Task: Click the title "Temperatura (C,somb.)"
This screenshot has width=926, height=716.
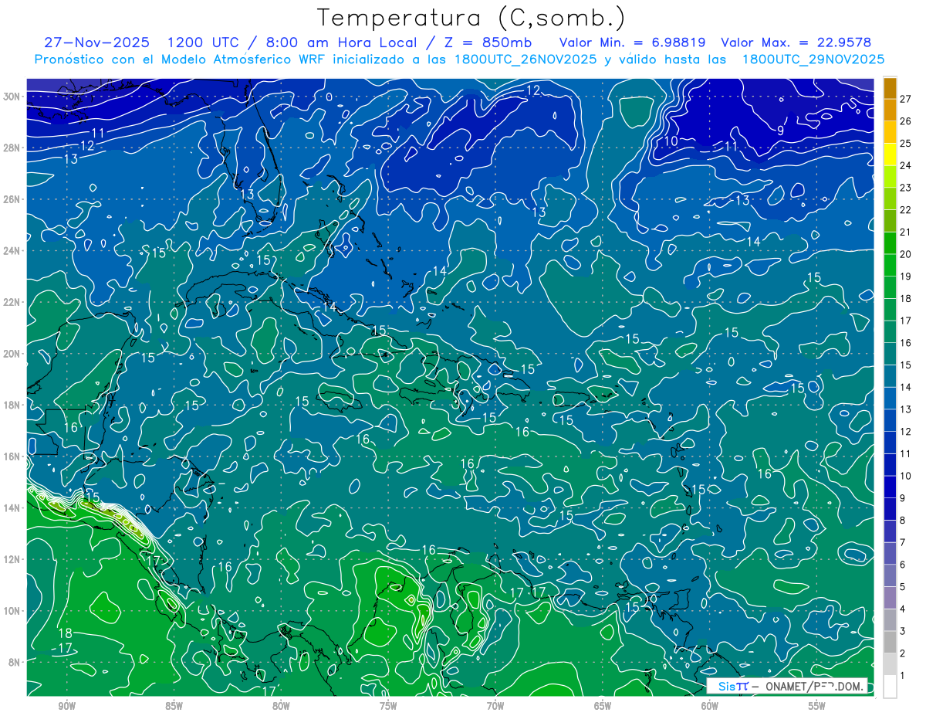Action: (x=471, y=18)
